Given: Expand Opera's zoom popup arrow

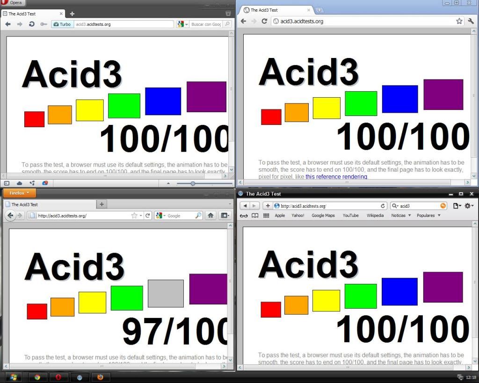Looking at the screenshot, I should pyautogui.click(x=168, y=183).
